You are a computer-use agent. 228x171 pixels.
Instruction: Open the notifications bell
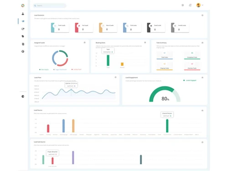tap(190, 5)
